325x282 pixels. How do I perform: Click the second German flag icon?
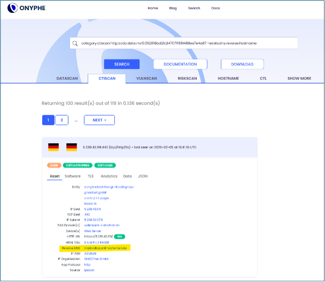72,147
